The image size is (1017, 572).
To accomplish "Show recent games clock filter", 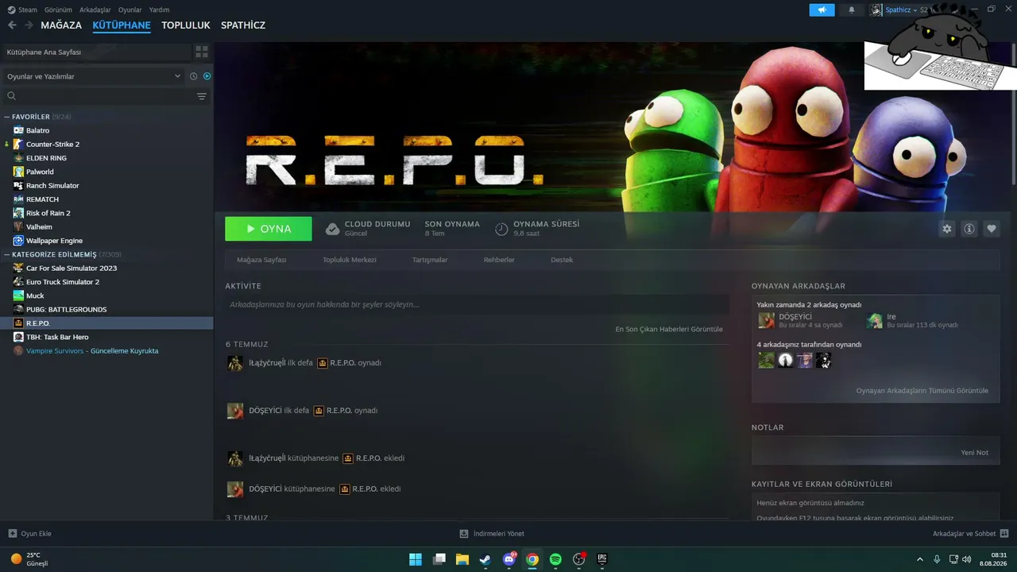I will [x=193, y=76].
